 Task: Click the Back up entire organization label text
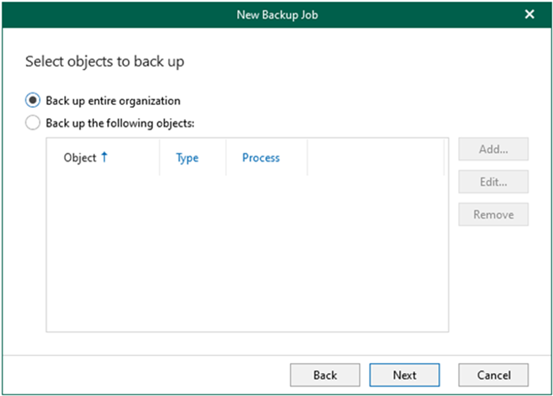(x=113, y=101)
